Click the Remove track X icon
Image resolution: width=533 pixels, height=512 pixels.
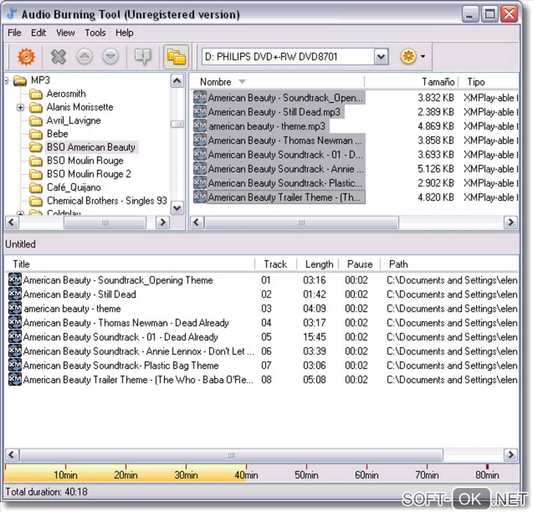59,56
